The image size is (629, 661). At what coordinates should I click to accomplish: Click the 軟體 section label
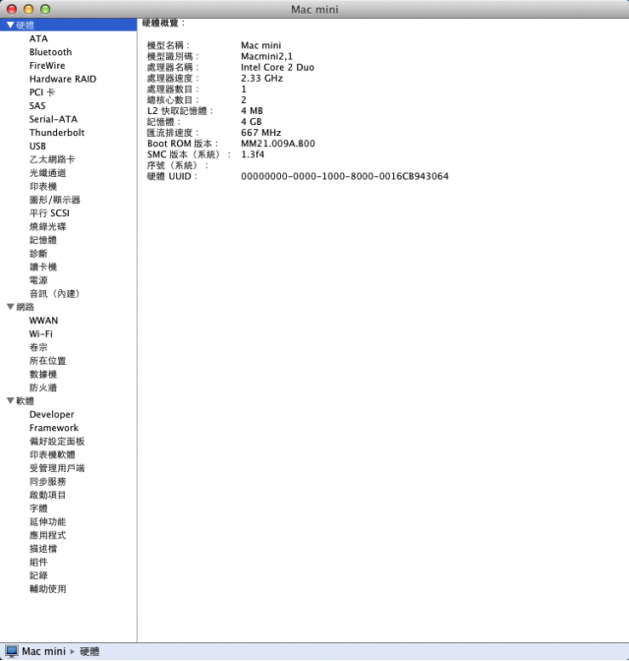[x=25, y=401]
